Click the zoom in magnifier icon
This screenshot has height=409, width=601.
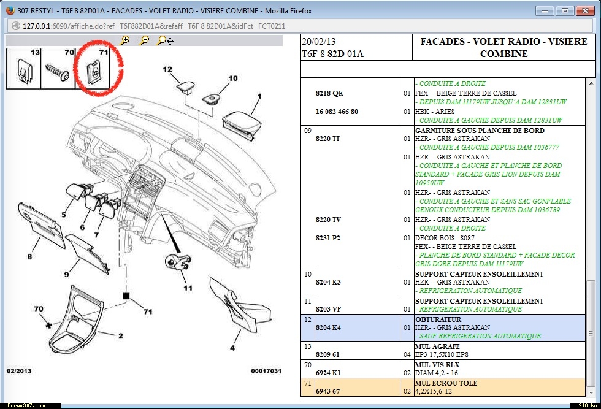(x=125, y=40)
